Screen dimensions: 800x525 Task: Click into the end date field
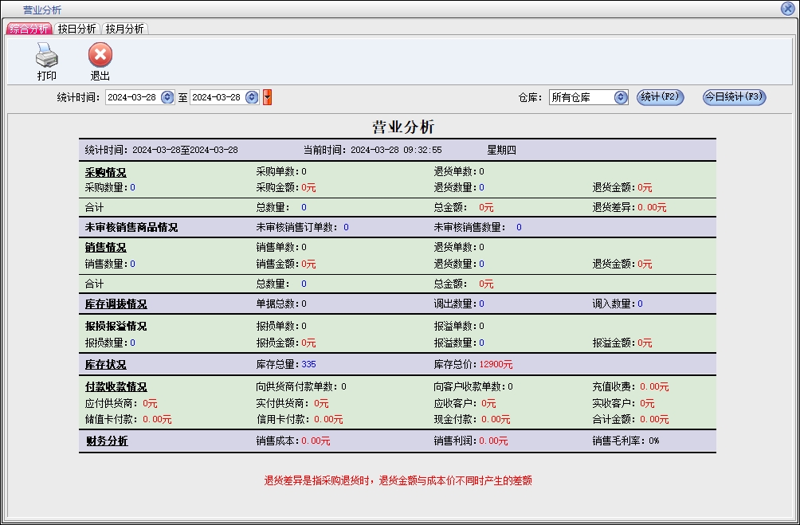[x=218, y=97]
